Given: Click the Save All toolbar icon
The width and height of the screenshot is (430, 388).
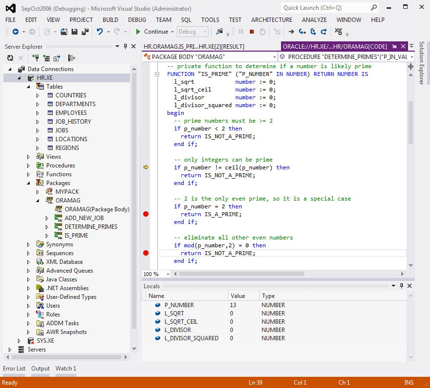Looking at the screenshot, I should [85, 32].
